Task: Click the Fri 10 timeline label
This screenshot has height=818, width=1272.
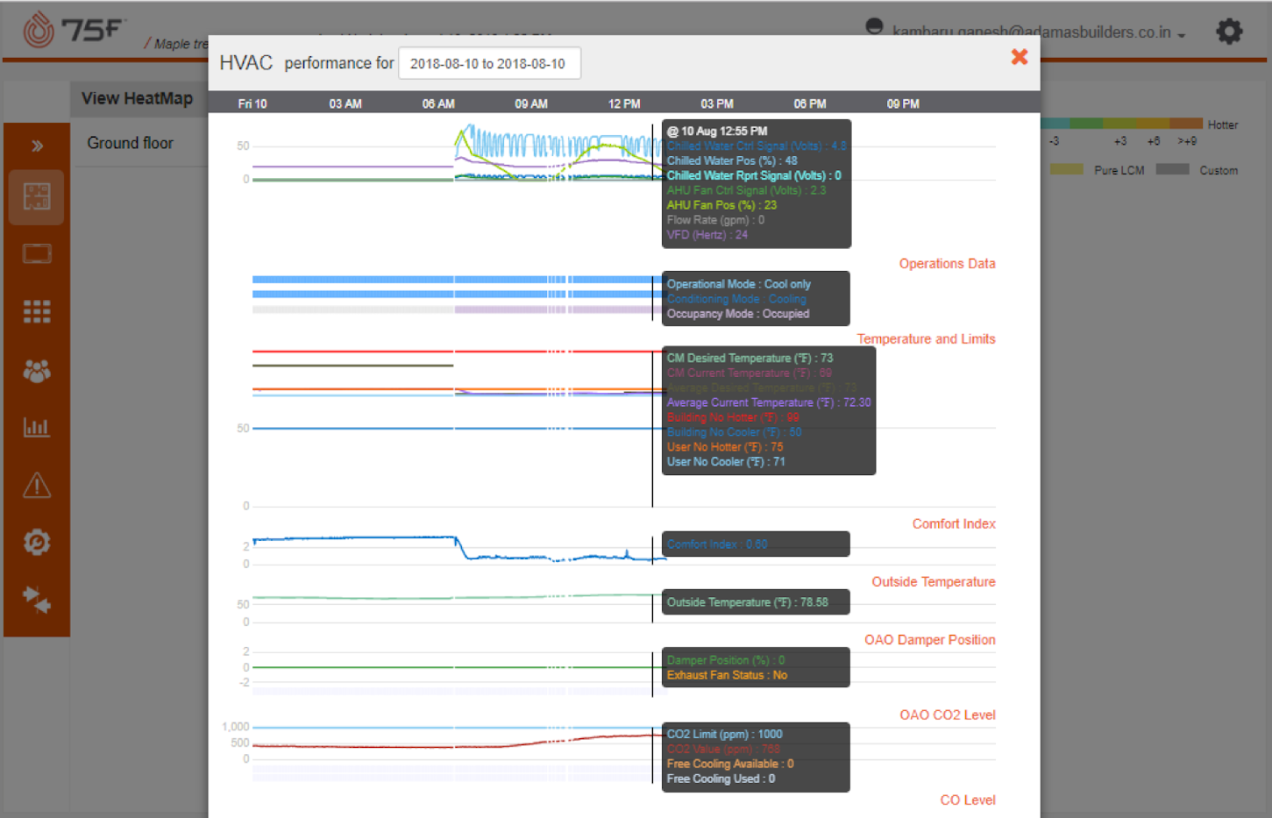Action: (252, 103)
